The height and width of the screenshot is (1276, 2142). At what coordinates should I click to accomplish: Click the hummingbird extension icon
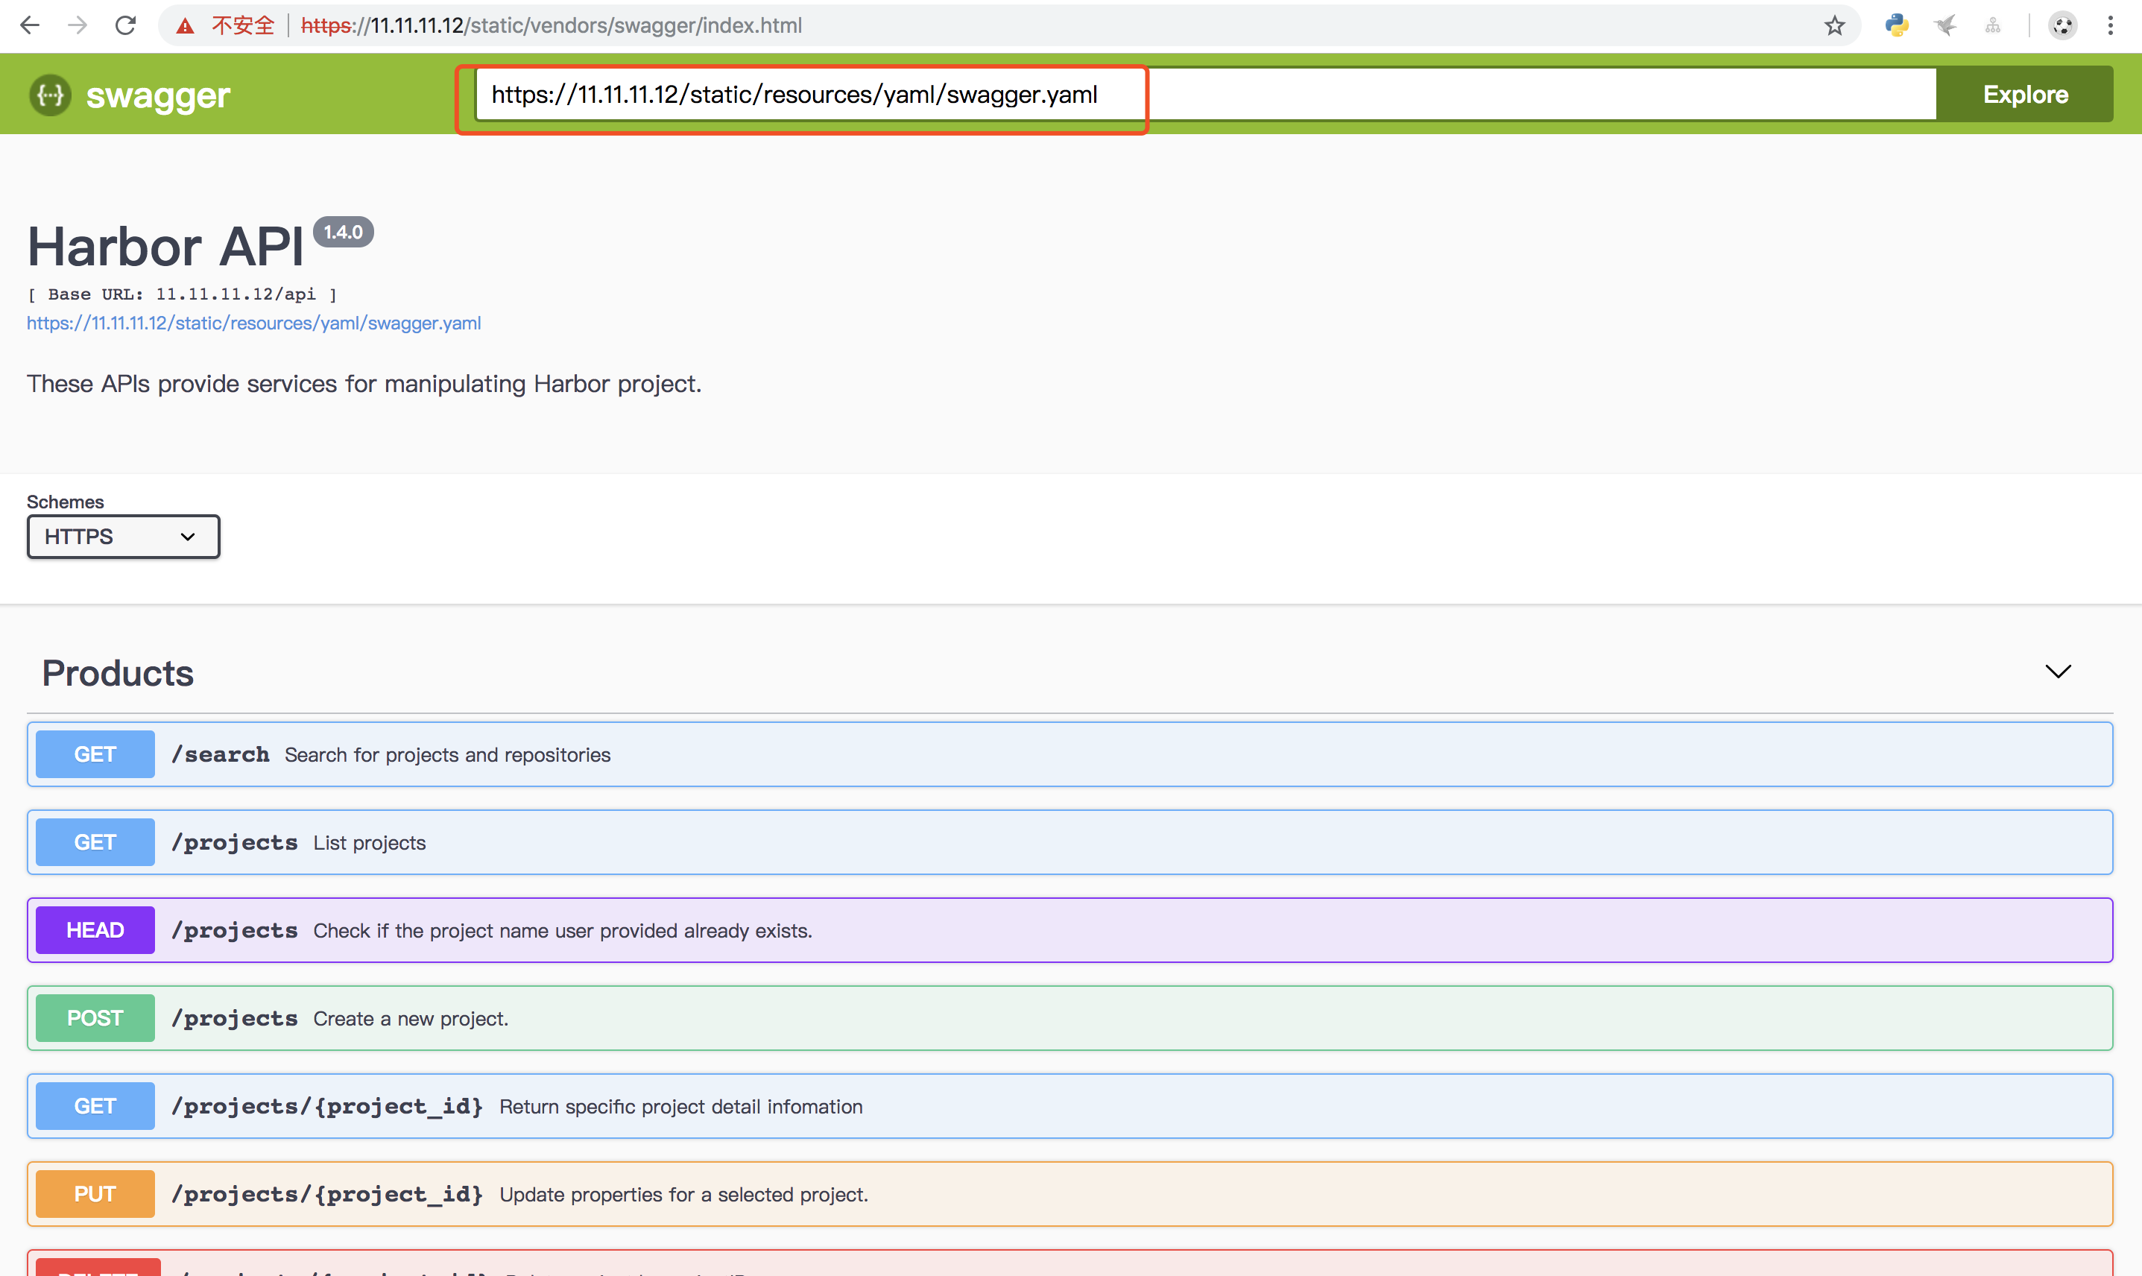coord(1946,25)
